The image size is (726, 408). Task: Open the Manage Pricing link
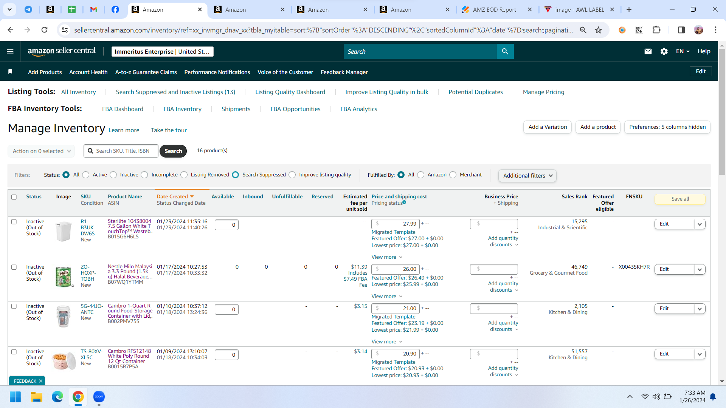point(543,92)
